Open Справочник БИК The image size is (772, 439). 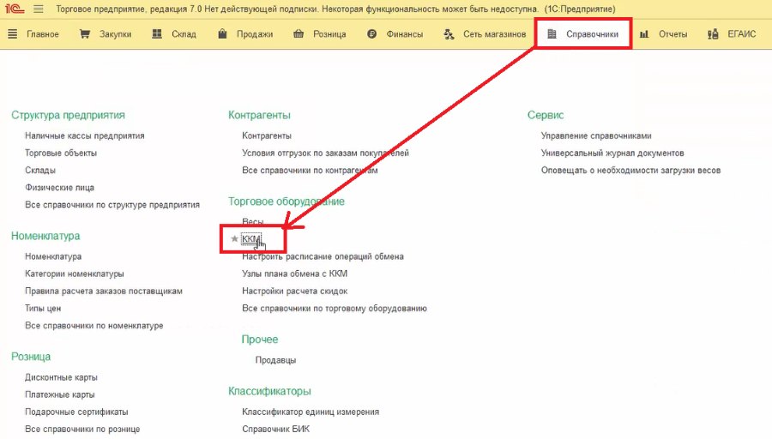[x=275, y=429]
